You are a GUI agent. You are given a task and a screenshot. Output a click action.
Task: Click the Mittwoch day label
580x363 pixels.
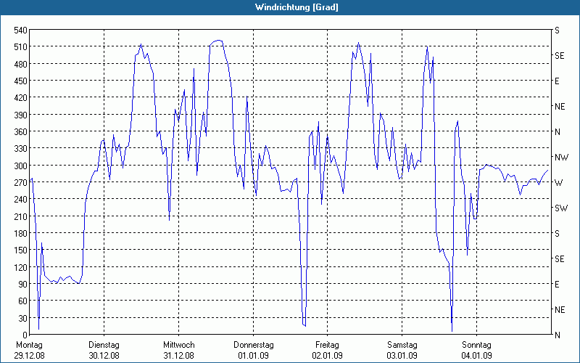point(178,346)
